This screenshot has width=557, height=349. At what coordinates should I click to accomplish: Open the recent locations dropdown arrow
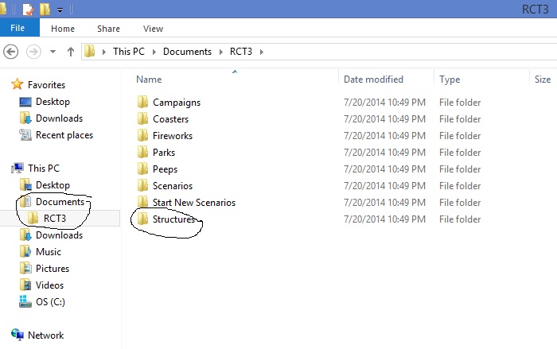53,52
